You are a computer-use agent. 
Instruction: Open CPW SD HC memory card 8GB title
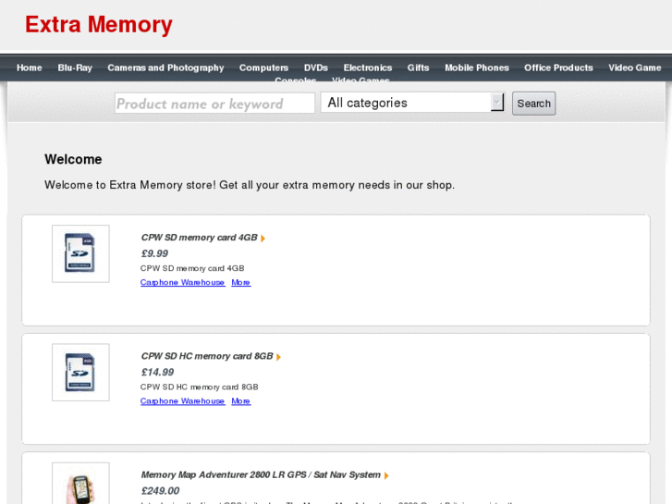207,356
